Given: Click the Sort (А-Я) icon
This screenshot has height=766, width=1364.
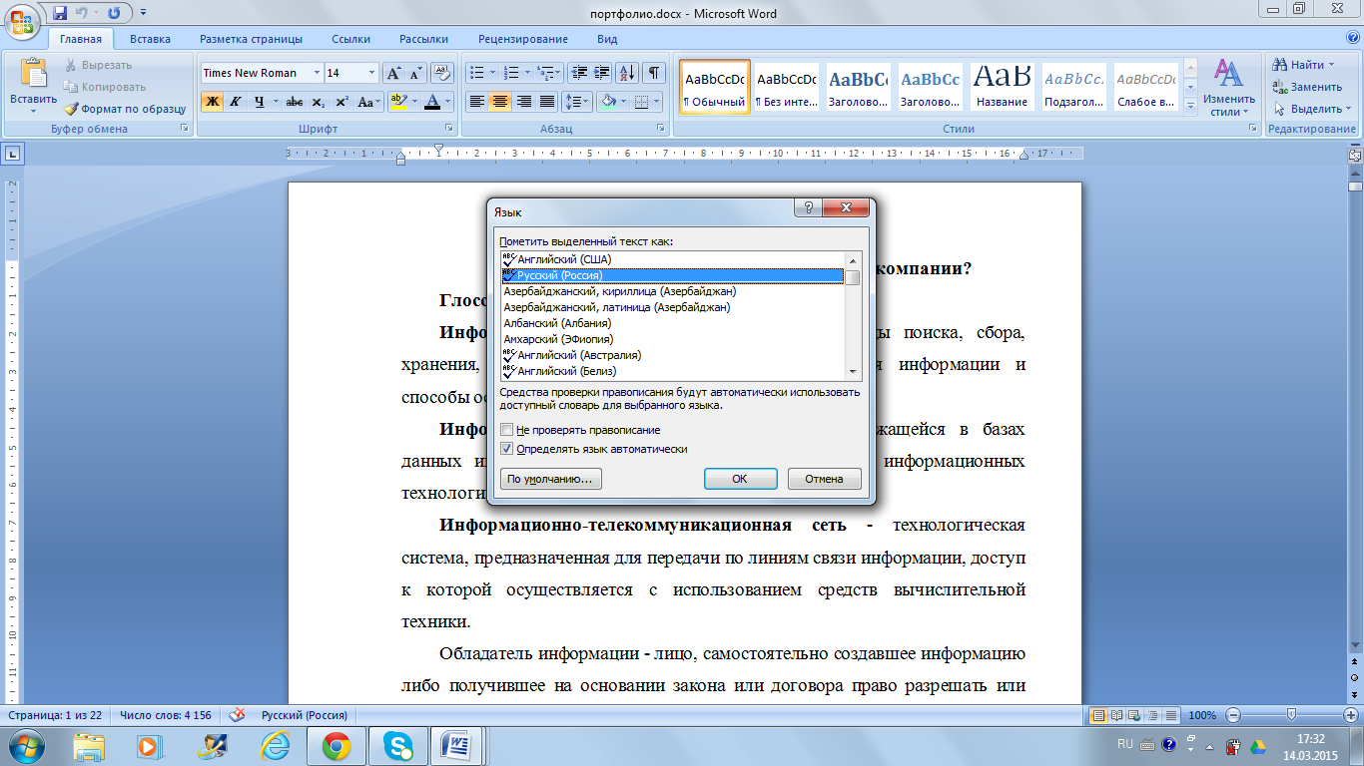Looking at the screenshot, I should 628,73.
